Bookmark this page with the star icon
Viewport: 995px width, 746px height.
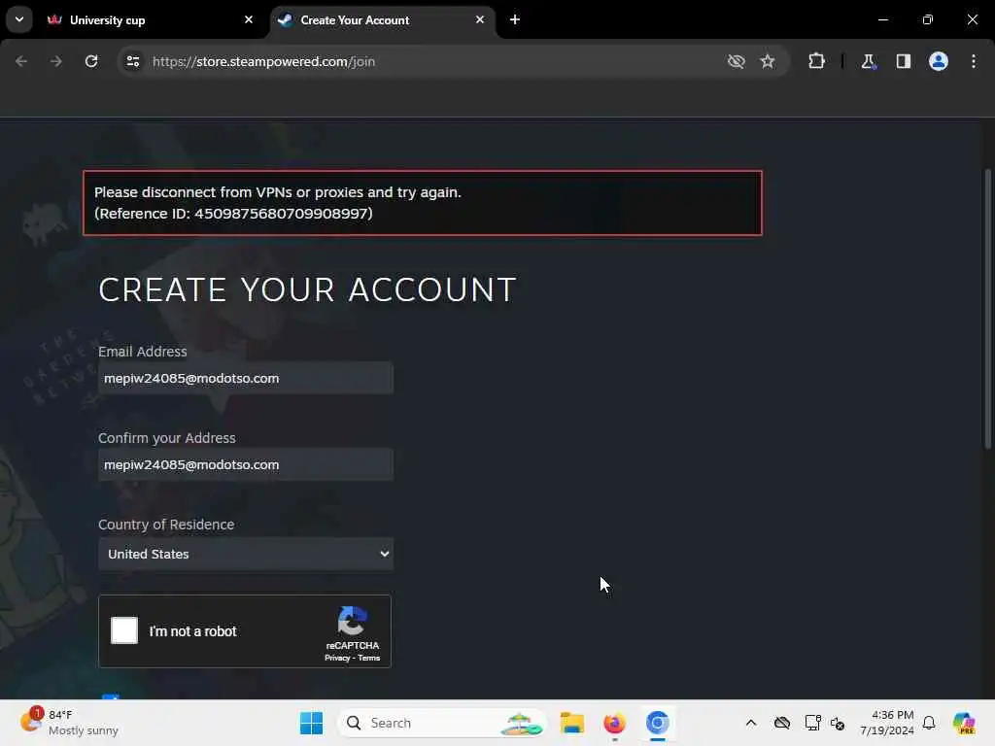(768, 61)
